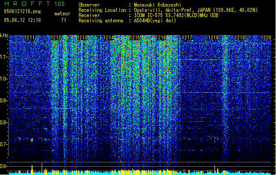Click the Receiving Location field label
The height and width of the screenshot is (175, 276).
coord(102,10)
